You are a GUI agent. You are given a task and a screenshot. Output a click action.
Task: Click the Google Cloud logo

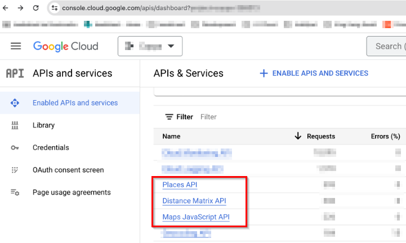coord(66,46)
